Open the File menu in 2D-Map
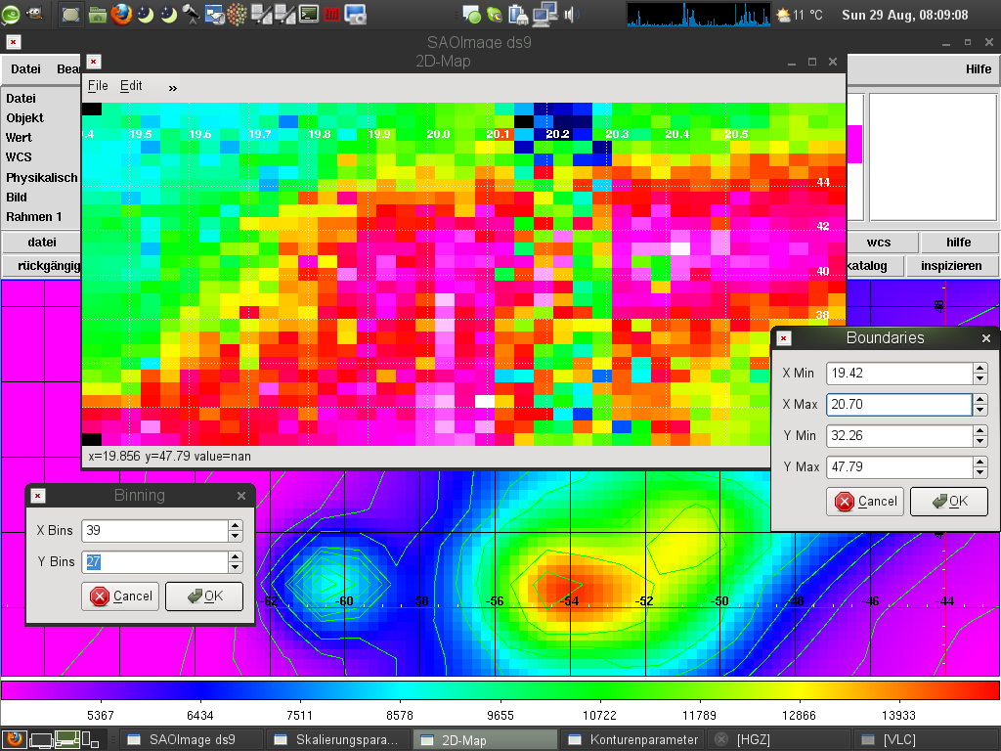Viewport: 1001px width, 751px height. (98, 86)
